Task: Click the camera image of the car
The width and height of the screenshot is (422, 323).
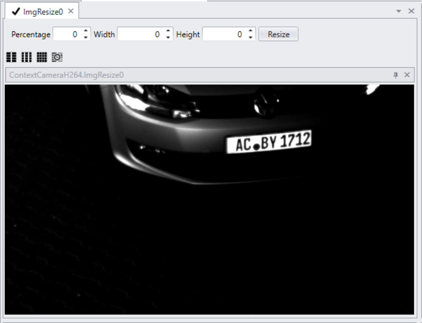Action: 210,199
